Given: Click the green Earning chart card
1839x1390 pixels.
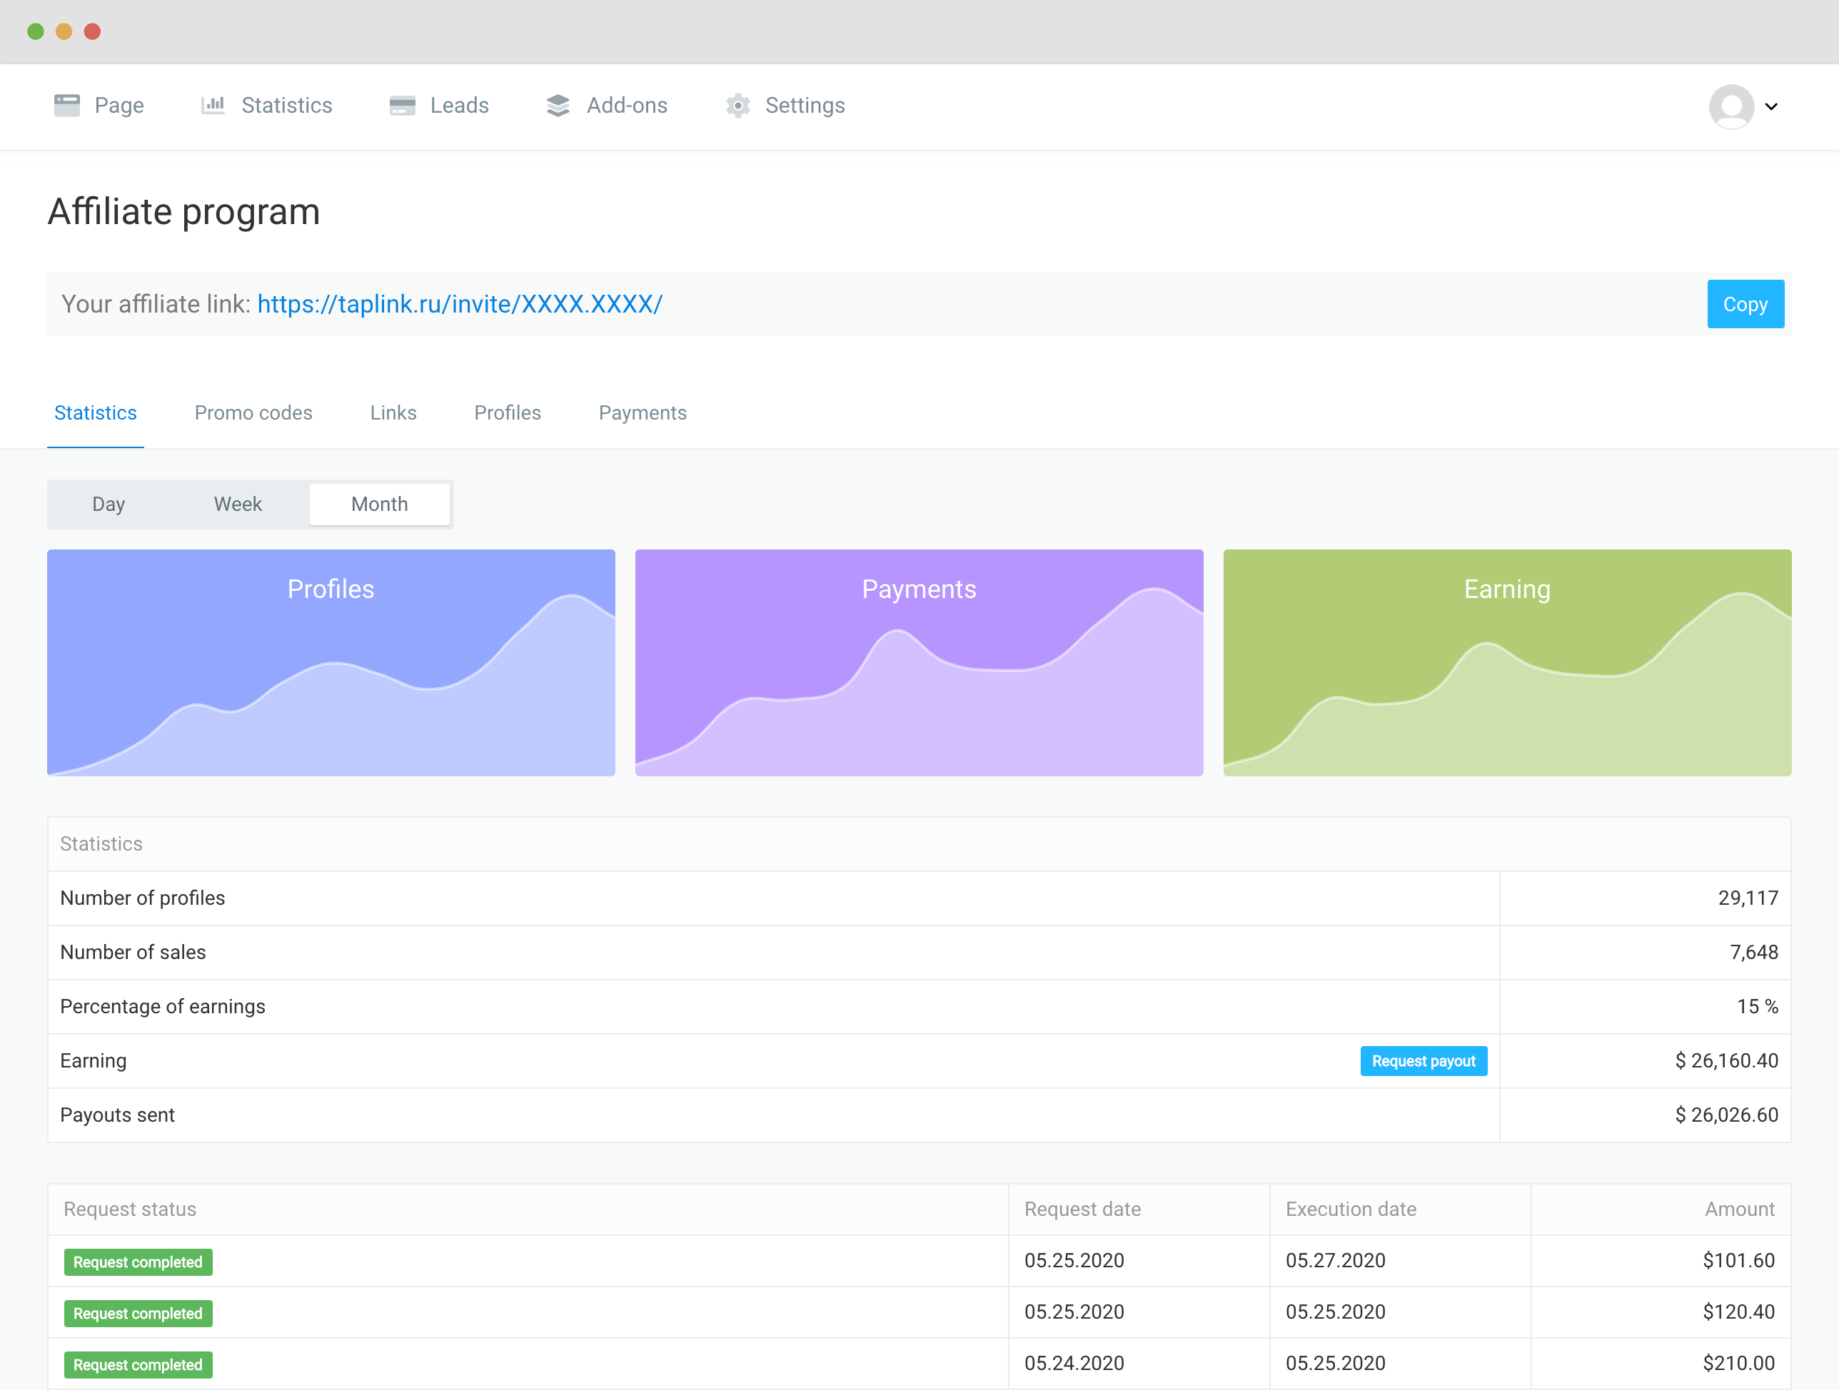Looking at the screenshot, I should click(1507, 663).
